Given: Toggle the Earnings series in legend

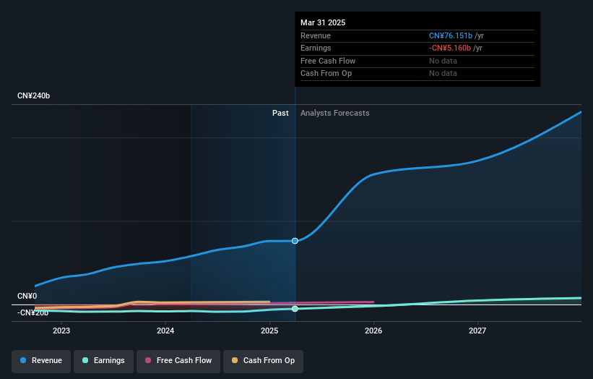Looking at the screenshot, I should click(x=103, y=360).
